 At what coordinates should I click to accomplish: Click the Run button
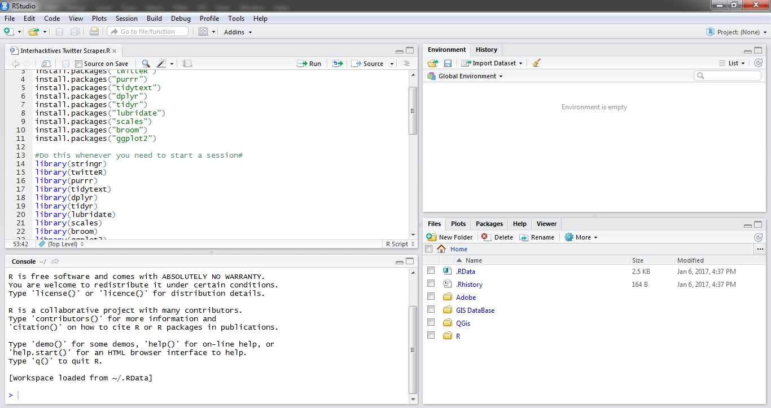pyautogui.click(x=309, y=64)
